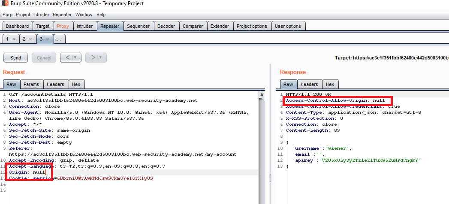
Task: Go forward with the history right arrow
Action: [x=93, y=57]
